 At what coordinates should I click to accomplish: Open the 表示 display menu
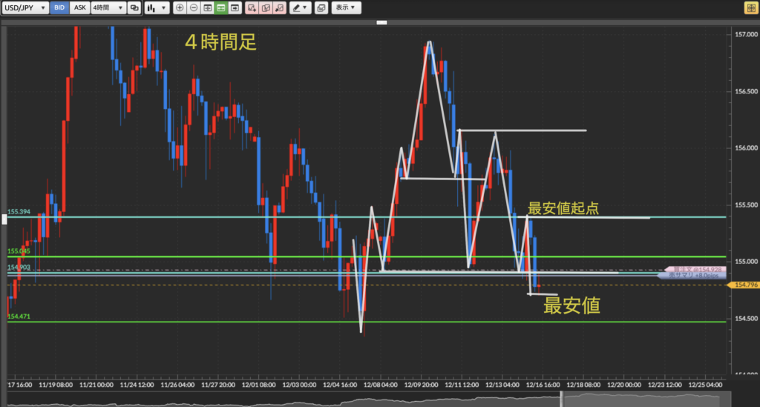[344, 7]
